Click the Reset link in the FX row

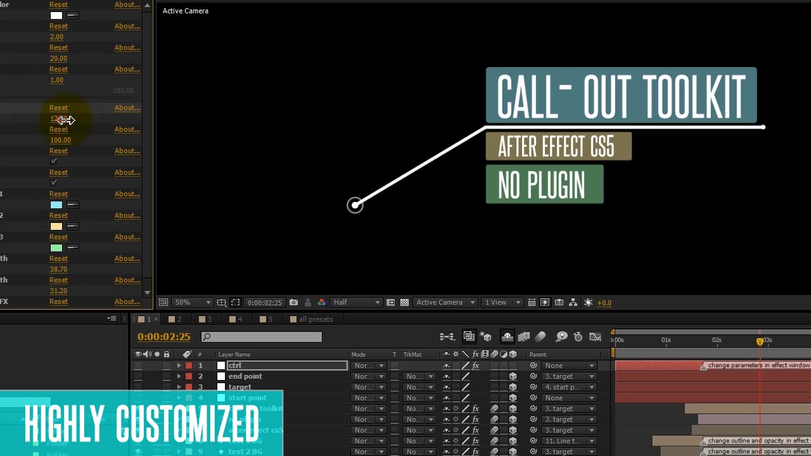click(x=58, y=301)
